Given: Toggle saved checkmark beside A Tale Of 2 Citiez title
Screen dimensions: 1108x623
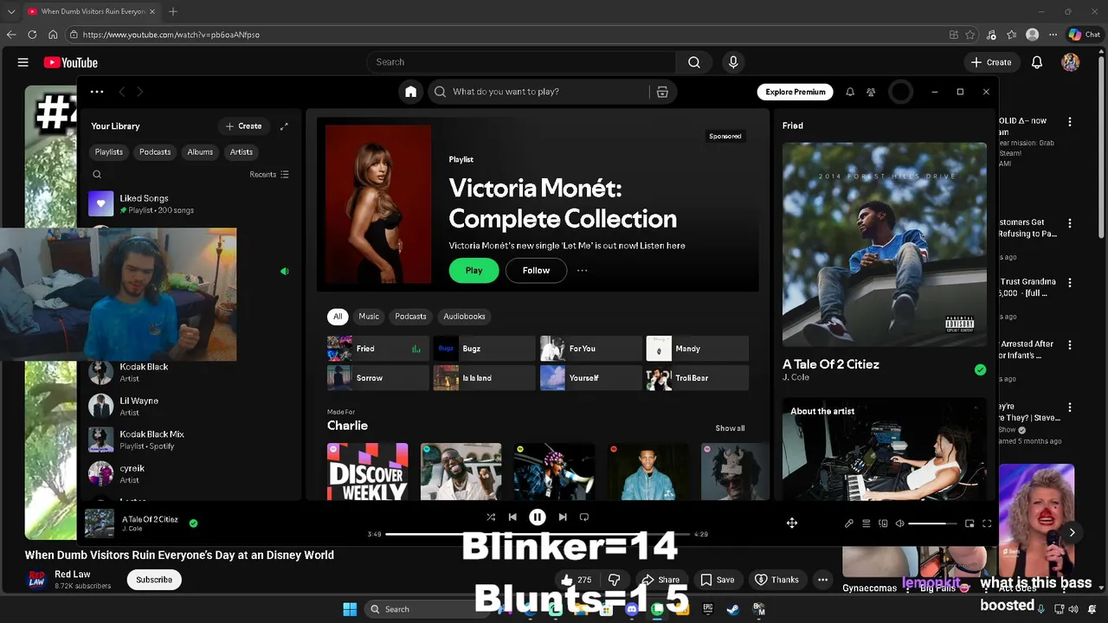Looking at the screenshot, I should tap(980, 369).
